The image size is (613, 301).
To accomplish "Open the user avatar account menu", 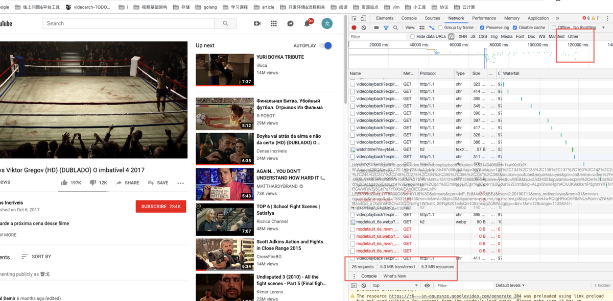I will (327, 23).
